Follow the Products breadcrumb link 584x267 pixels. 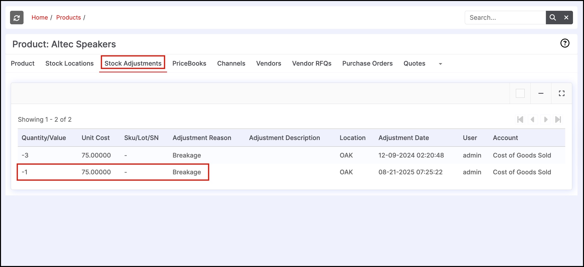coord(68,18)
